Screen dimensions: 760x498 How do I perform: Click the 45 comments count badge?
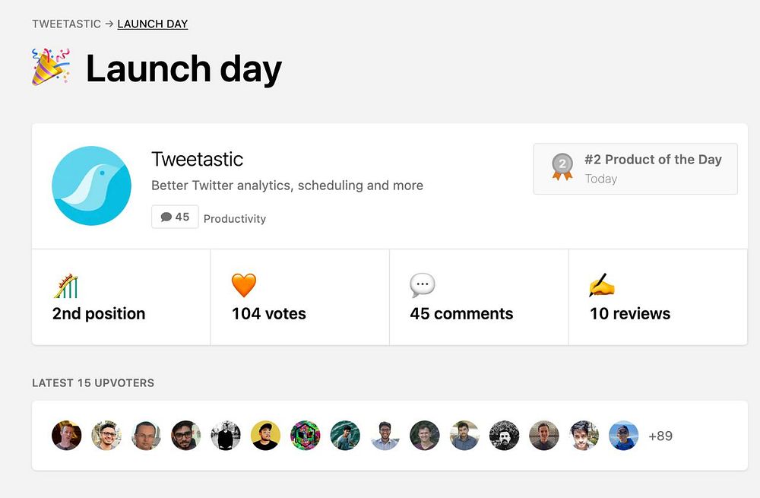(x=175, y=217)
